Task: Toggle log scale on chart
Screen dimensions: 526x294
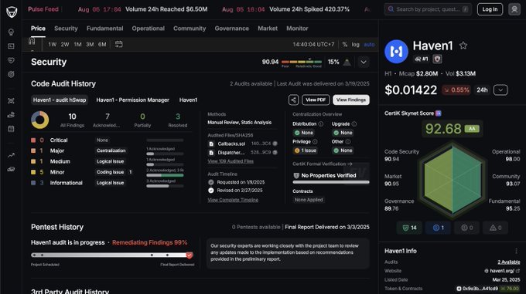Action: [x=355, y=44]
